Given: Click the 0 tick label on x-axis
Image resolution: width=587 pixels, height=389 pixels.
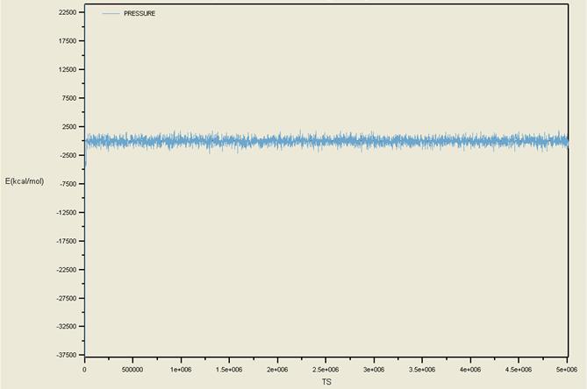Looking at the screenshot, I should pos(84,369).
